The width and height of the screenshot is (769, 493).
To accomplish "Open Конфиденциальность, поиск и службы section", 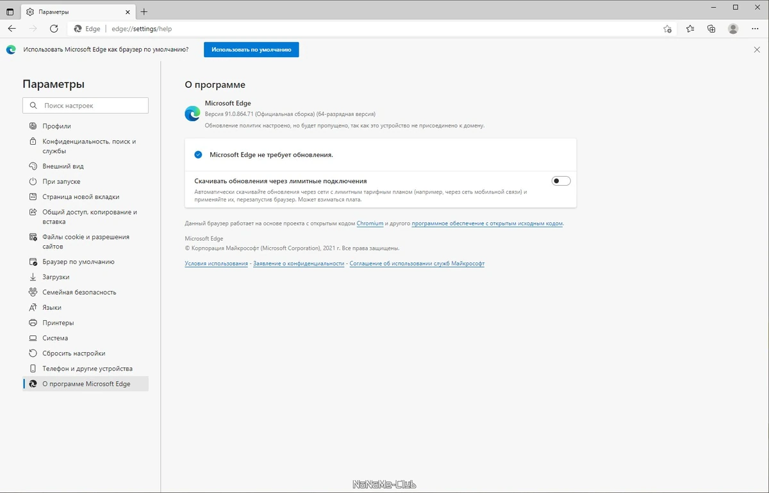I will (x=86, y=146).
